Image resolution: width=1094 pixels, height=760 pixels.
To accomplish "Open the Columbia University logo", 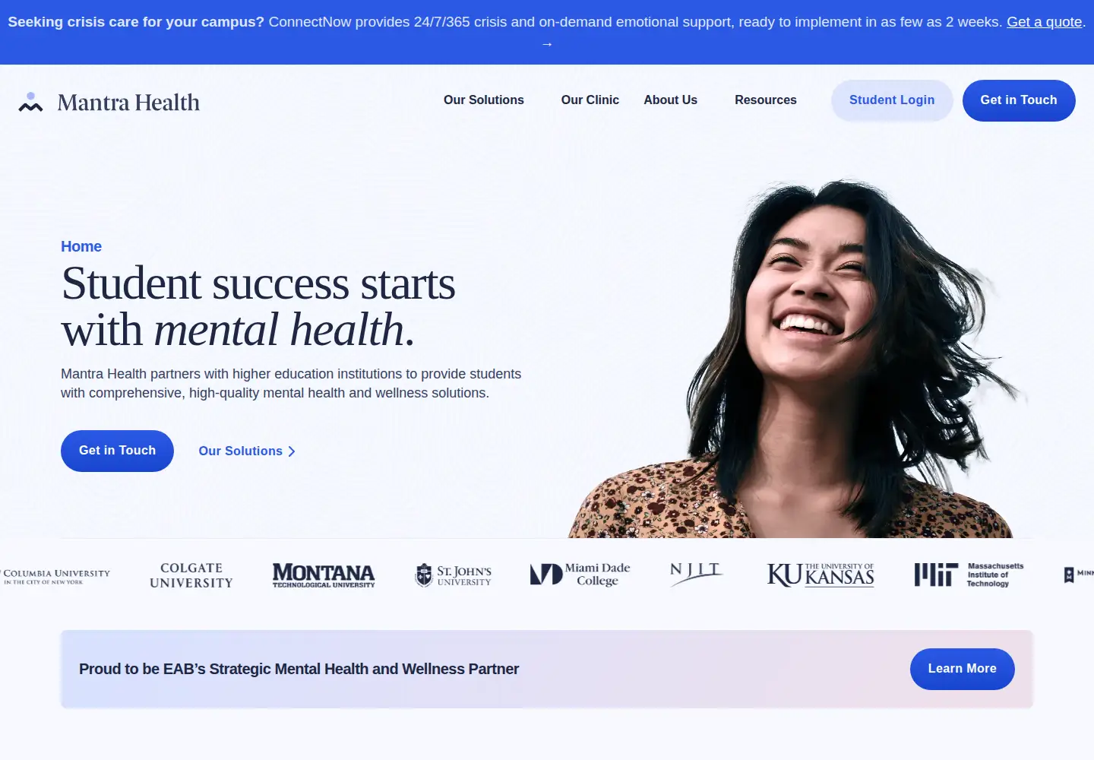I will coord(55,577).
